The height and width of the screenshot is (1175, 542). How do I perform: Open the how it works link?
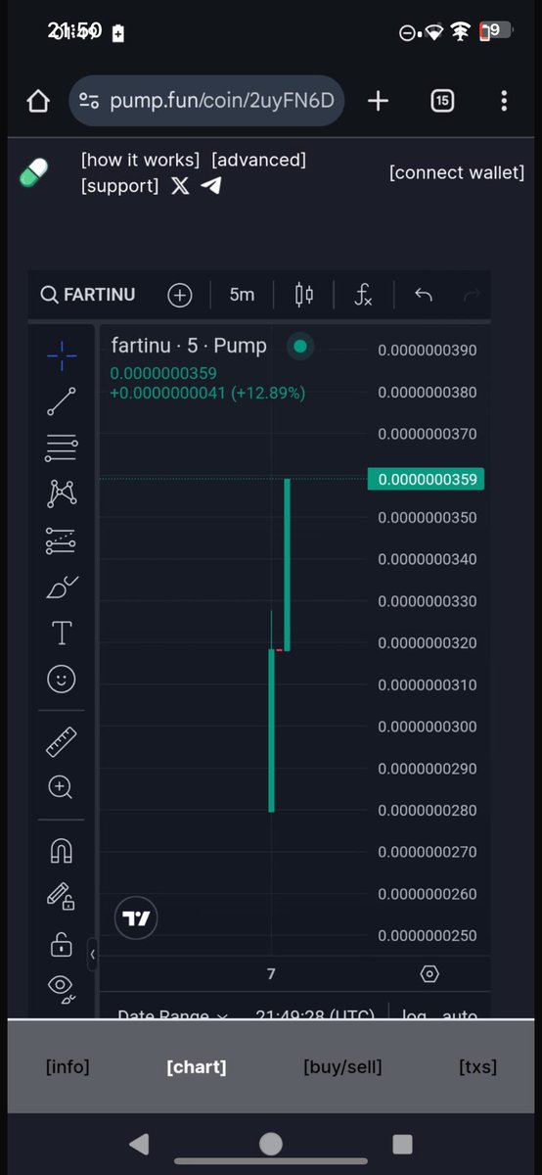pos(140,160)
